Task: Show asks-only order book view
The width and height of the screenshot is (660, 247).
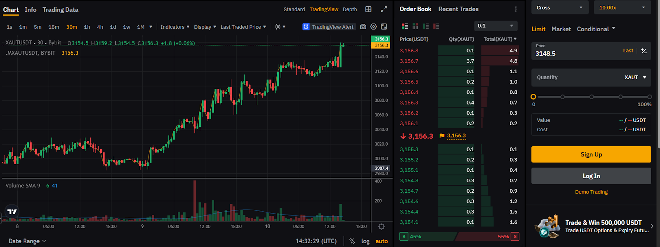Action: [436, 26]
